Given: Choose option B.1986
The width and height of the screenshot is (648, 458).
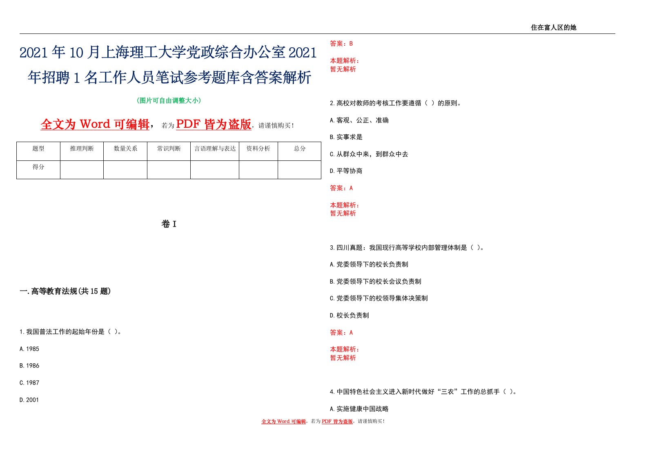Looking at the screenshot, I should (x=29, y=366).
